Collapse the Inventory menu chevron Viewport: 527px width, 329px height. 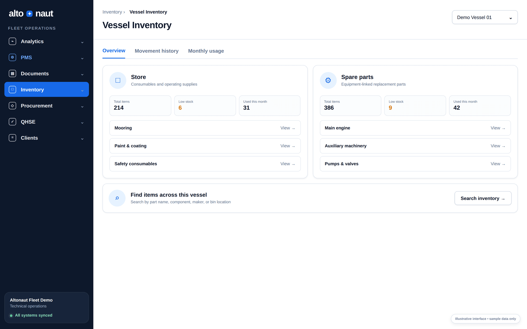[x=82, y=91]
